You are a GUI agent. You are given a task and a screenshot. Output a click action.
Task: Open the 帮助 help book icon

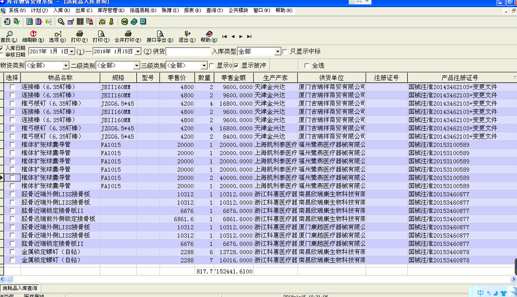209,34
